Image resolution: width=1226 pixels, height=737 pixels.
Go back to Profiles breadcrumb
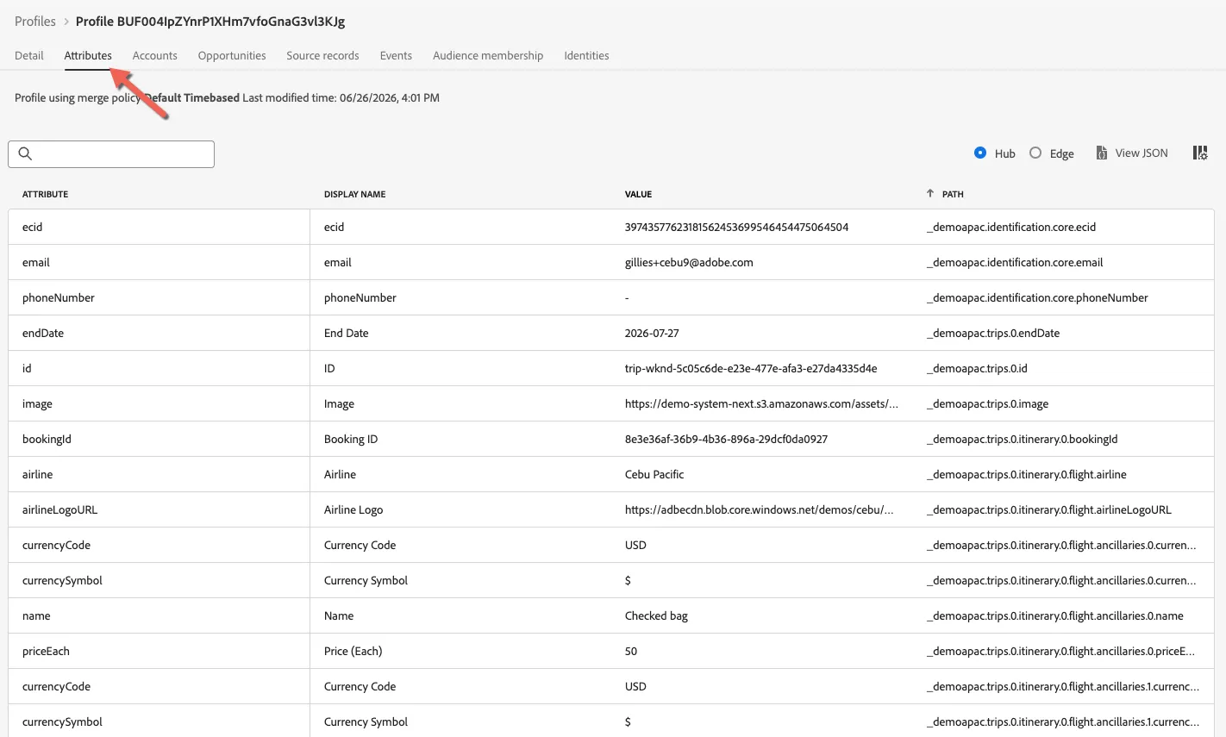click(35, 22)
